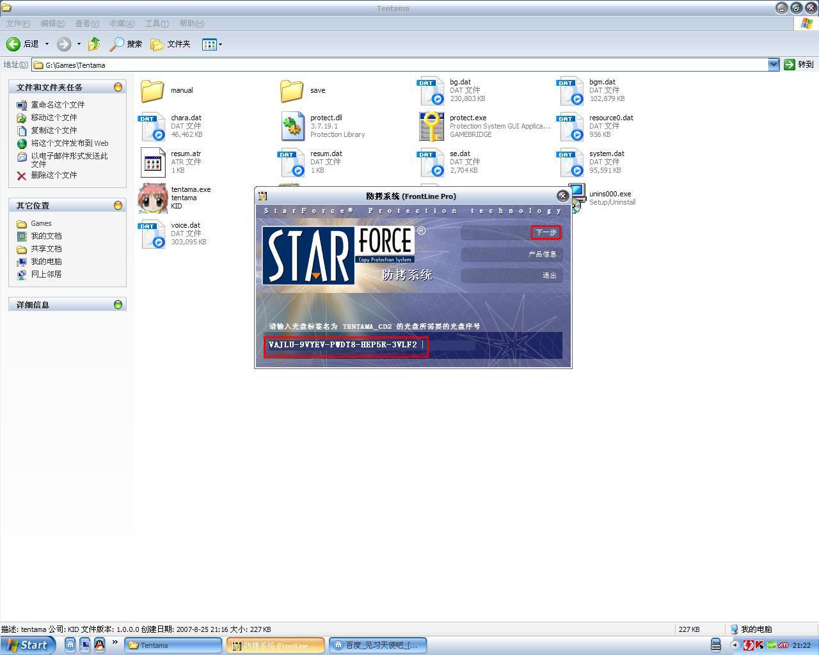Collapse the 其它位置 panel
Viewport: 819px width, 655px height.
118,205
